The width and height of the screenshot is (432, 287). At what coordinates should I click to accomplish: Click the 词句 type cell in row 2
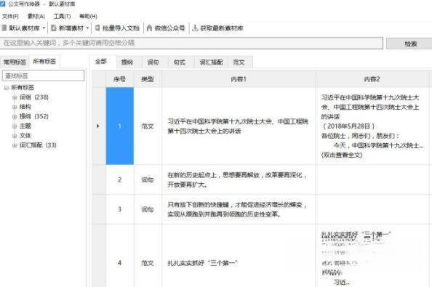click(x=148, y=179)
